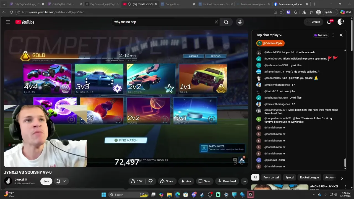Viewport: 354px width, 199px height.
Task: Show hidden system tray icons
Action: tap(313, 195)
